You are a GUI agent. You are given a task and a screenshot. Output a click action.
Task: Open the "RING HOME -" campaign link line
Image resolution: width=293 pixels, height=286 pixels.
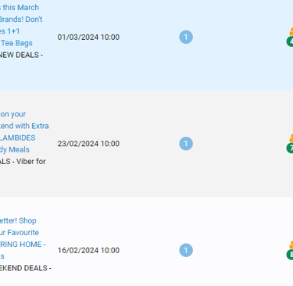(23, 245)
